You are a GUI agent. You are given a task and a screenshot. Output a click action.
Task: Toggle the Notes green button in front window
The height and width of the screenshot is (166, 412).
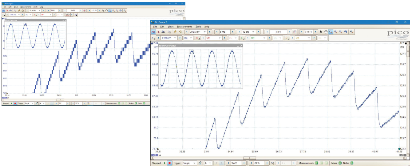[352, 163]
